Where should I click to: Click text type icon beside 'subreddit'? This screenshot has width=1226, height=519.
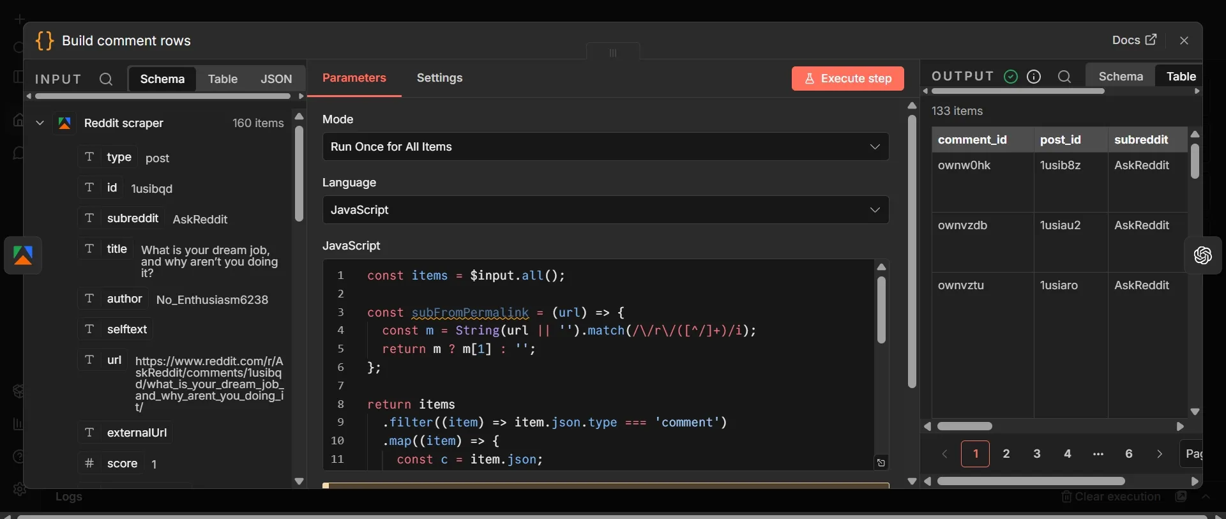point(89,218)
